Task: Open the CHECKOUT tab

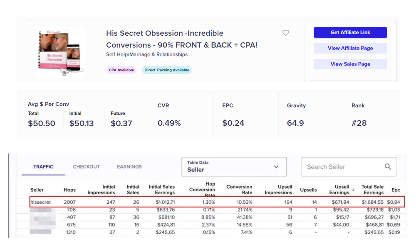Action: (x=86, y=167)
